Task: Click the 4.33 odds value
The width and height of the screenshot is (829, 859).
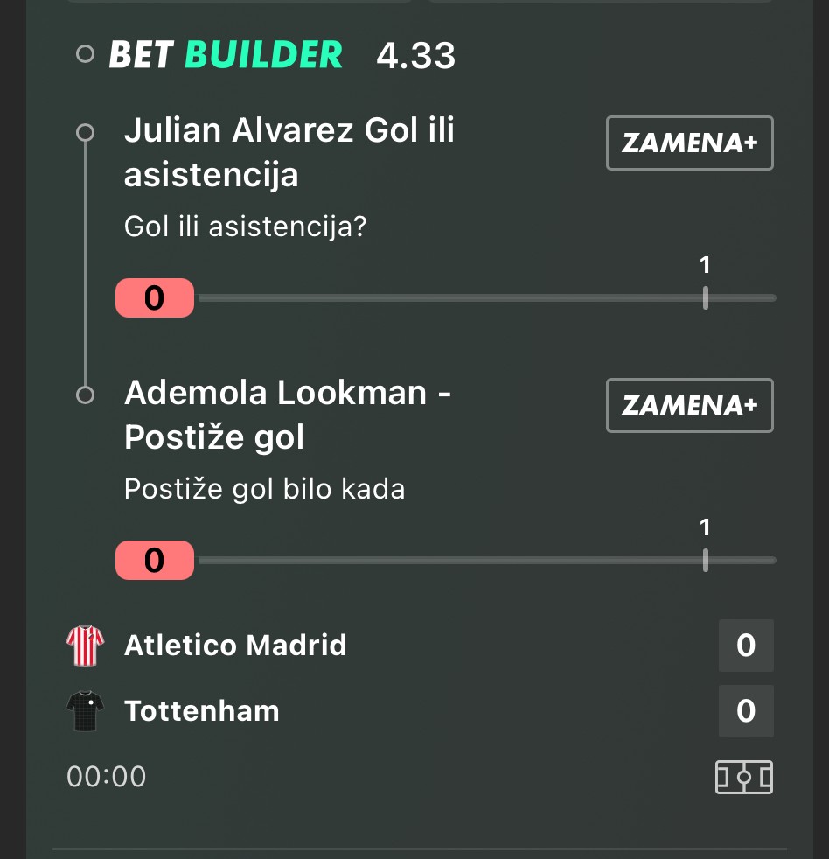Action: (x=415, y=56)
